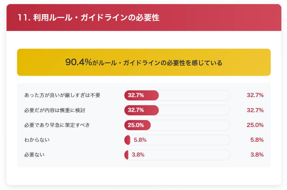Click the 5.8% text inside the bar track
The width and height of the screenshot is (287, 190).
pos(140,140)
